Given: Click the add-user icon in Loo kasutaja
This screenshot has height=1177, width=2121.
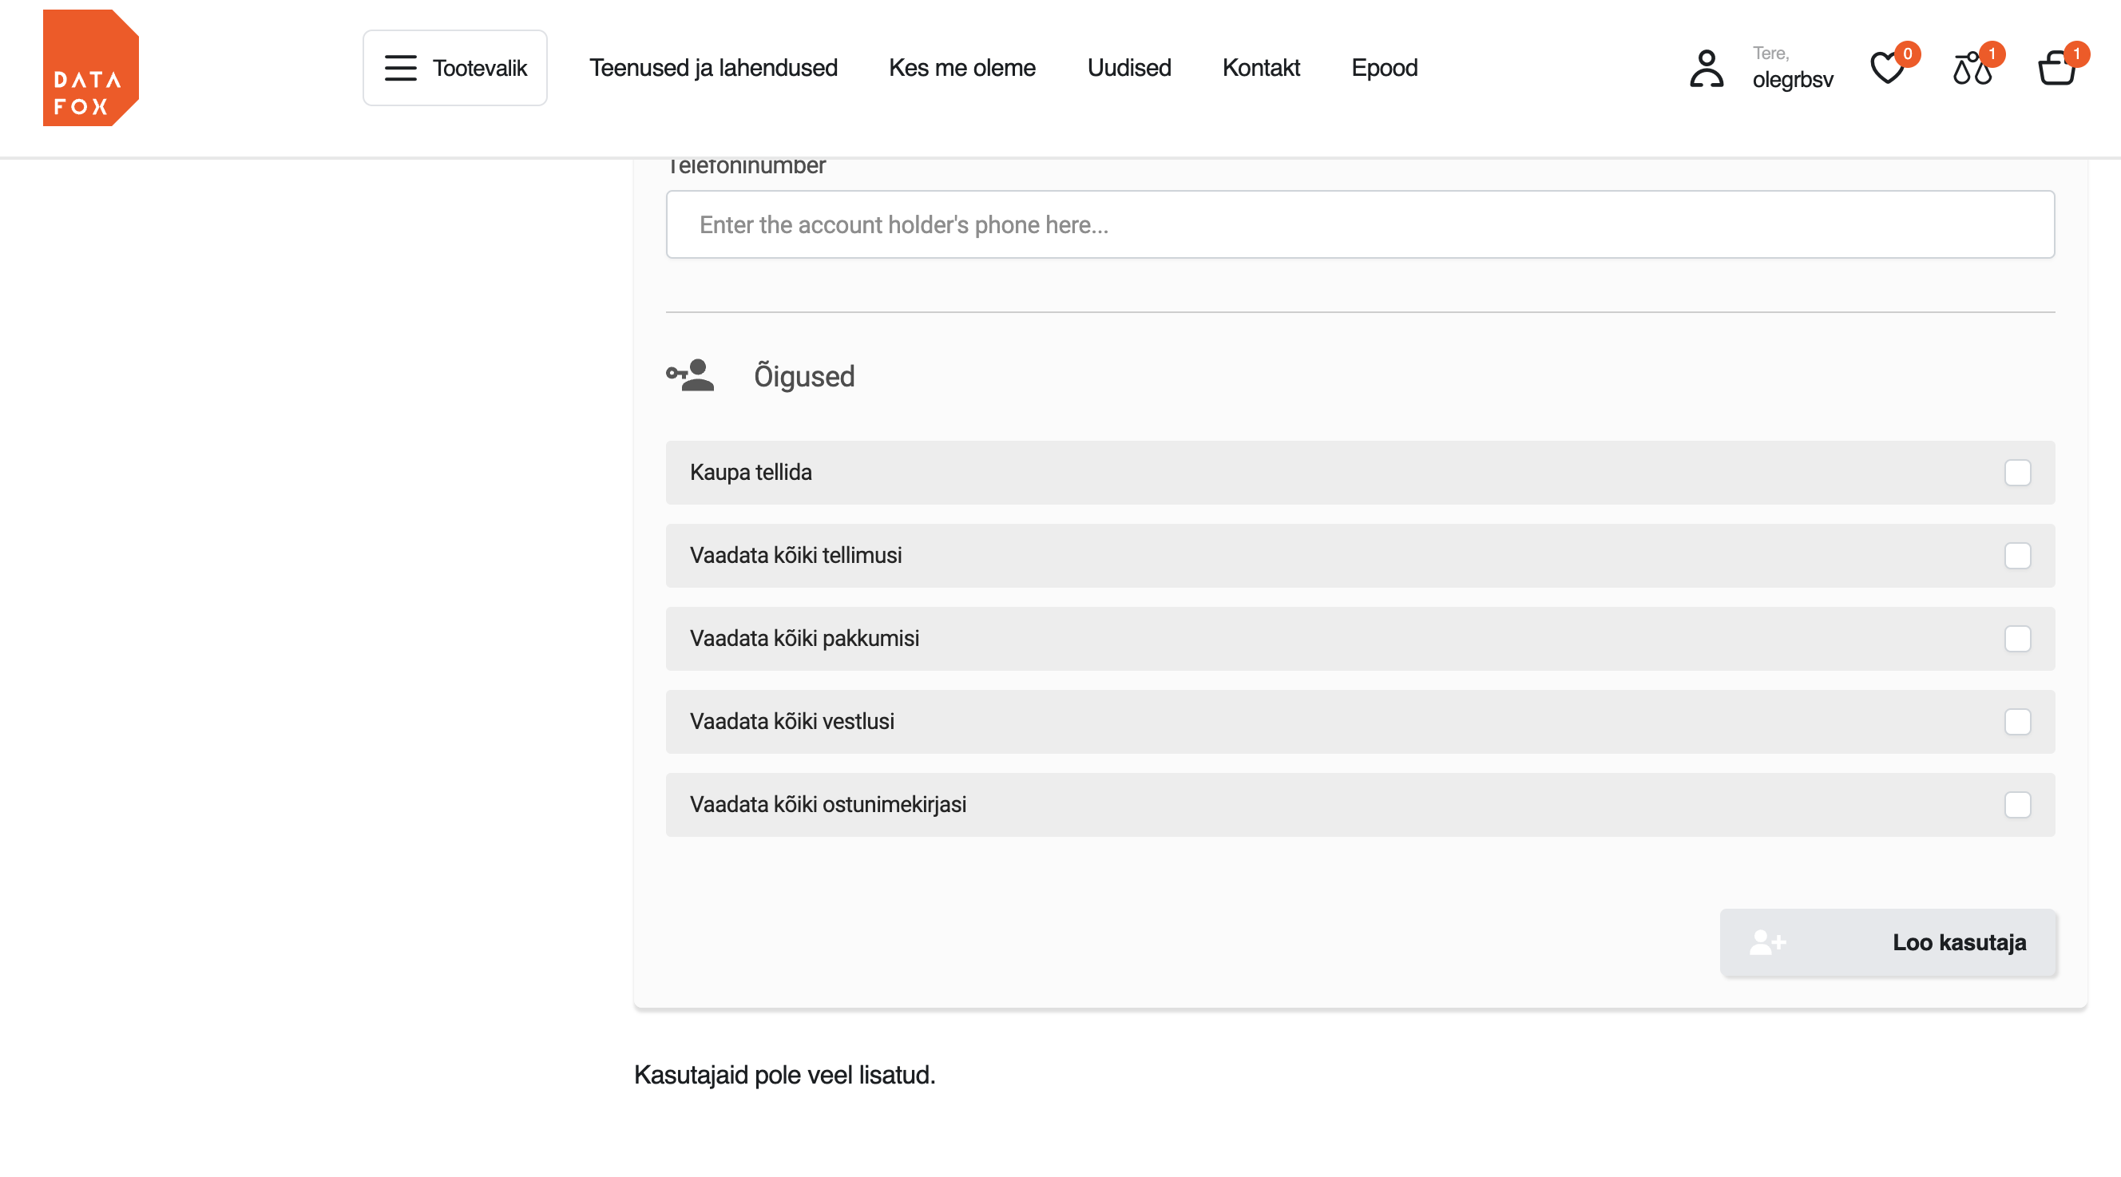Looking at the screenshot, I should tap(1768, 942).
